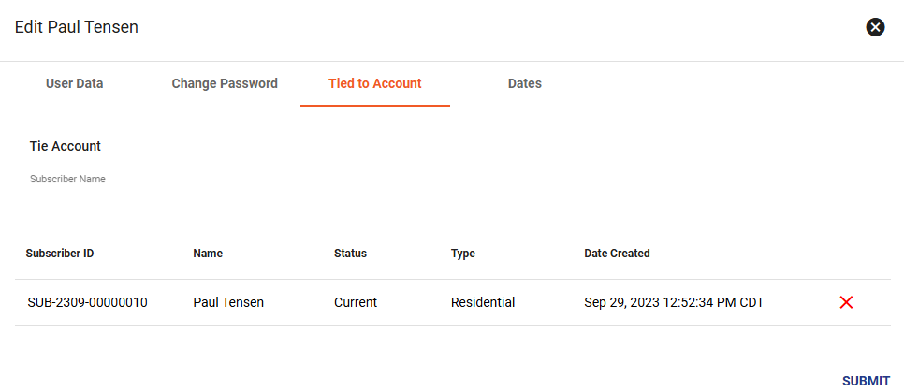Click the Tie Account heading

66,146
